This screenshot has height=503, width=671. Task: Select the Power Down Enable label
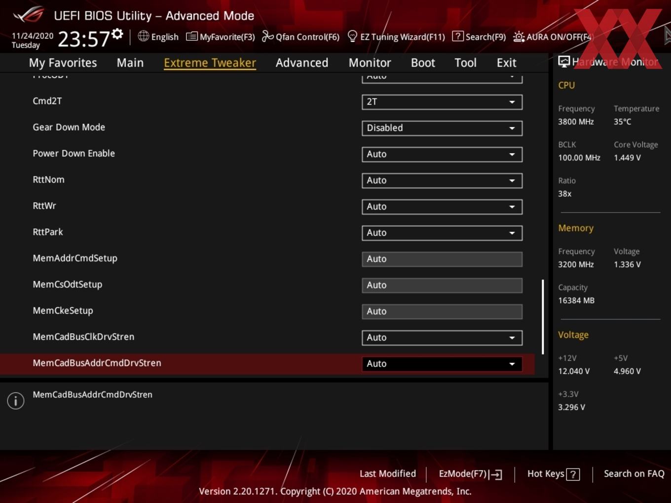[x=74, y=153]
